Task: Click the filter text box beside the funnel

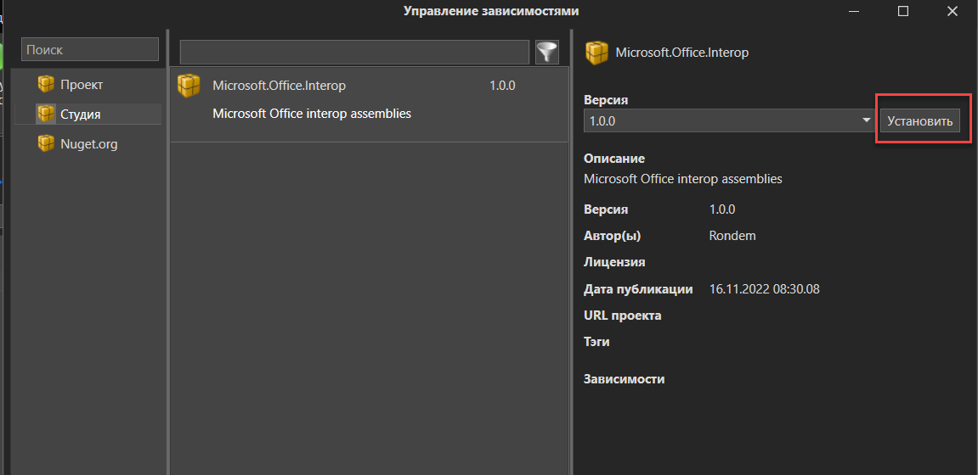Action: [x=354, y=53]
